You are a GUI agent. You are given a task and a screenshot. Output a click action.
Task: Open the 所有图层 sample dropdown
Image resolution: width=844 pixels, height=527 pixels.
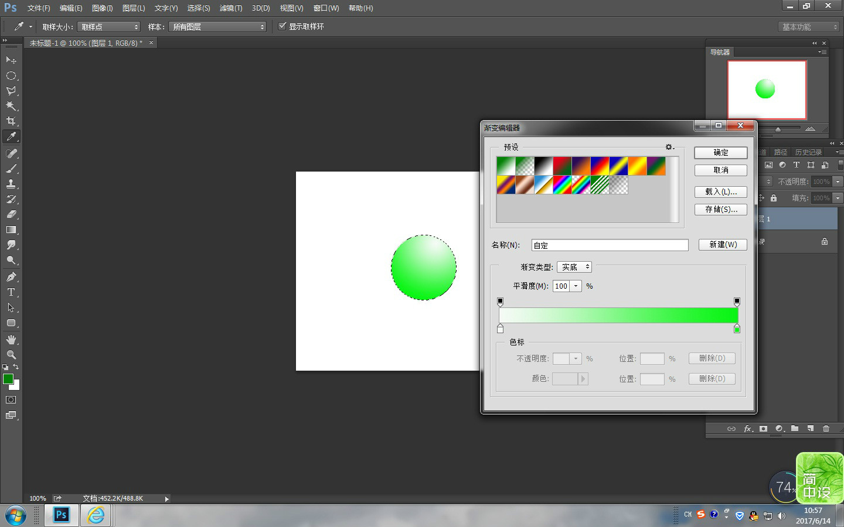click(x=217, y=27)
